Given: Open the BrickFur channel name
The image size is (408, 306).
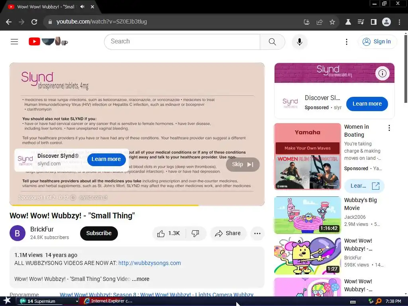Looking at the screenshot, I should [x=42, y=229].
